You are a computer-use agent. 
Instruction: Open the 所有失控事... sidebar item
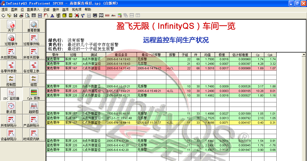point(34,53)
